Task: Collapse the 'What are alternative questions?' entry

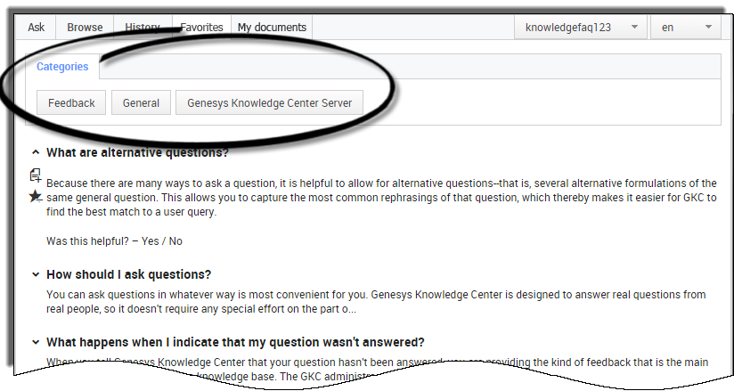Action: (x=35, y=152)
